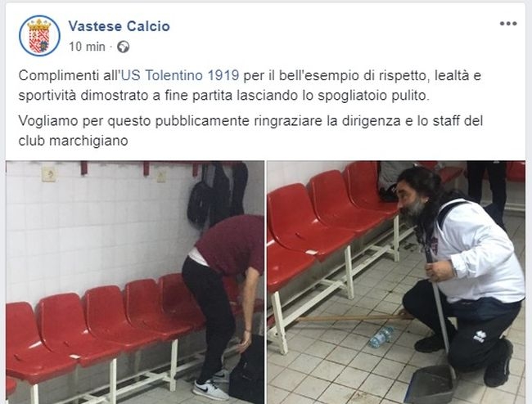The image size is (532, 404).
Task: Click the globe public audience icon
Action: (123, 47)
